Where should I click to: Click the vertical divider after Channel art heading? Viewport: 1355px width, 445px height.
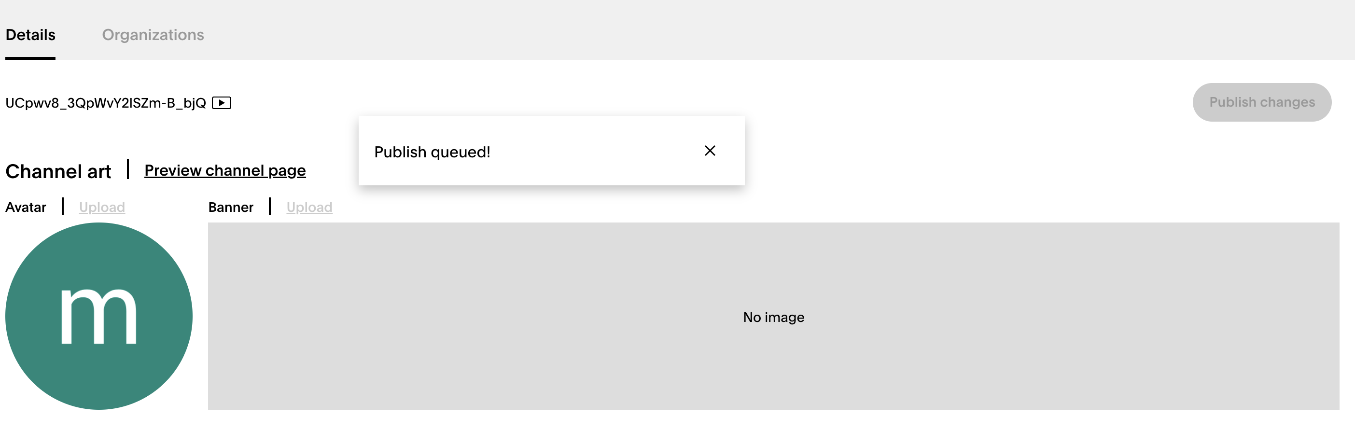coord(128,169)
